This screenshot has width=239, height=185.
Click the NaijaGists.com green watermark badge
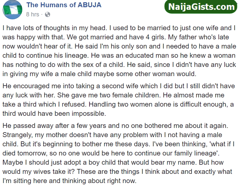click(x=202, y=7)
